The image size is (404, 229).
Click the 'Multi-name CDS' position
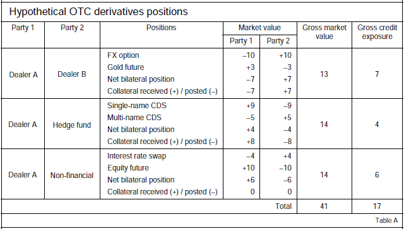(x=134, y=117)
